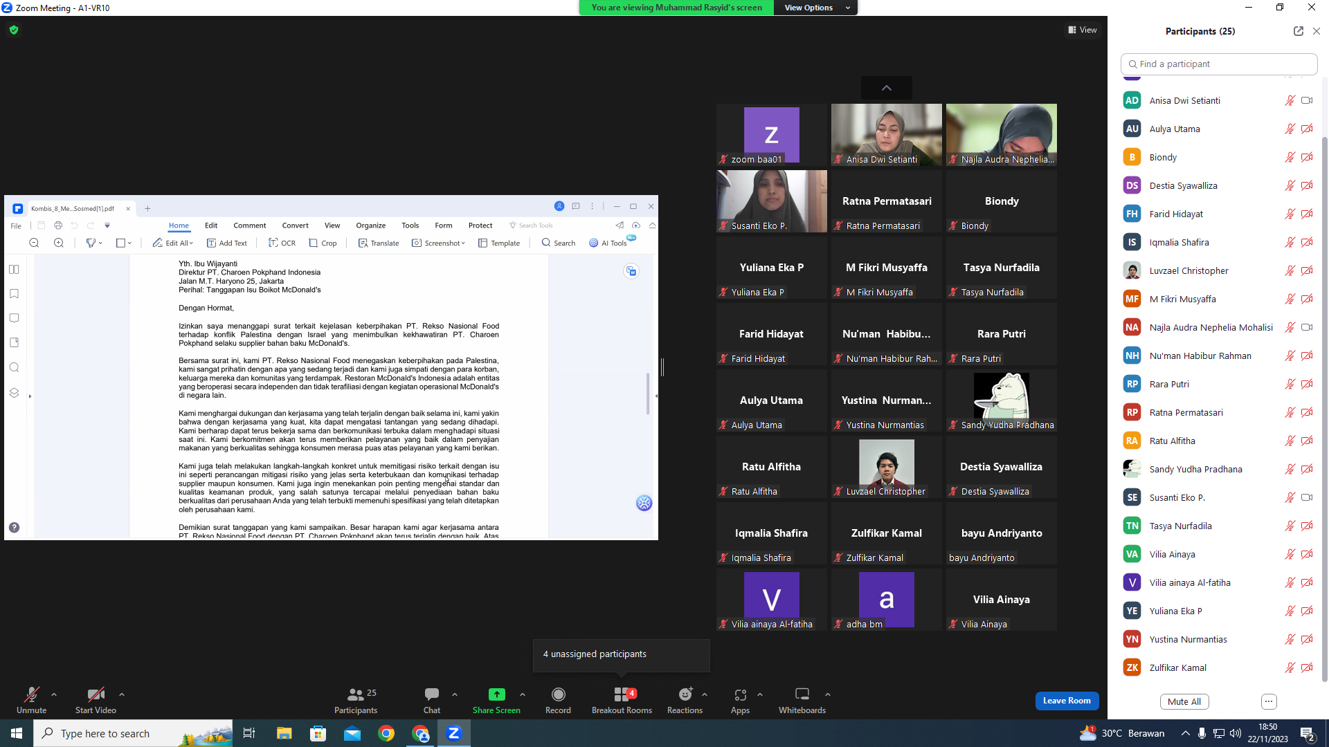Pop out the Participants panel
1329x747 pixels.
tap(1299, 31)
